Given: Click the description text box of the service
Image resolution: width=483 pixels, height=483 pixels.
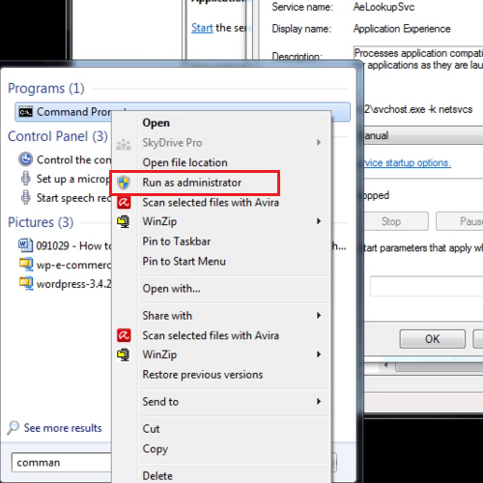Looking at the screenshot, I should 418,59.
